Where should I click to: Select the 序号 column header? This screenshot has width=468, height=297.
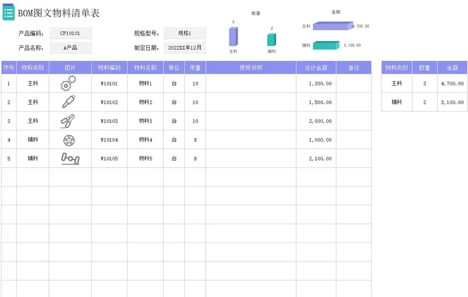9,67
